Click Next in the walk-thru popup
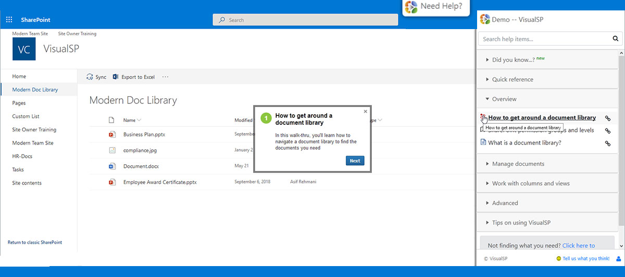 (x=355, y=161)
